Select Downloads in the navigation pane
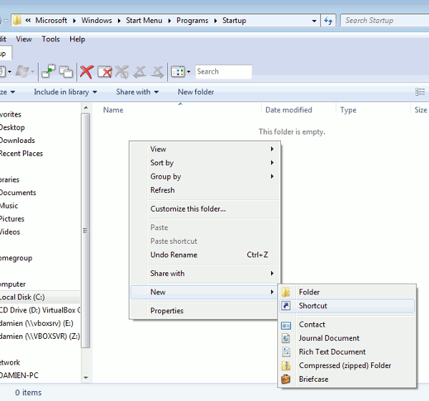Screen dimensions: 429x401 [x=17, y=141]
